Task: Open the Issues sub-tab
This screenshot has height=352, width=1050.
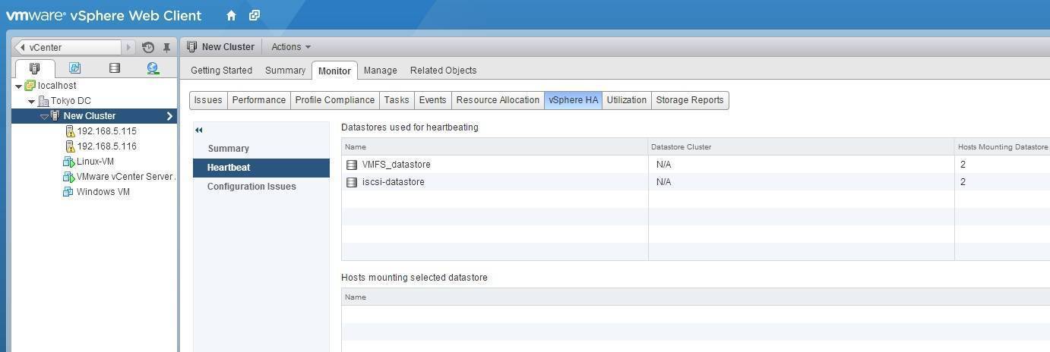Action: [208, 100]
